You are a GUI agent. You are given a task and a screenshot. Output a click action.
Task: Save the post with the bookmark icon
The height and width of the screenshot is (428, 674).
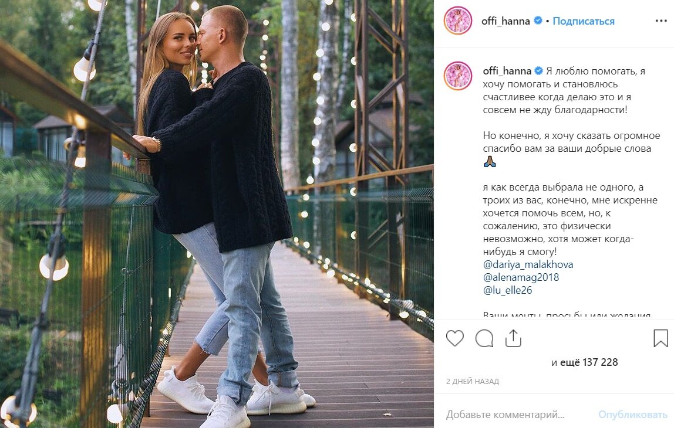click(x=660, y=338)
